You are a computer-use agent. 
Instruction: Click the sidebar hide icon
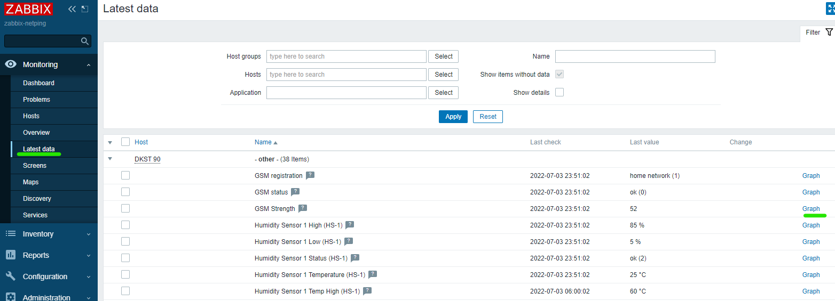pyautogui.click(x=85, y=9)
